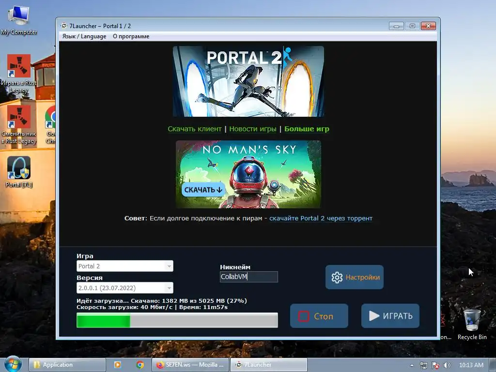This screenshot has width=496, height=372.
Task: Switch to SE7EN.ws Mozilla Firefox taskbar button
Action: coord(190,365)
